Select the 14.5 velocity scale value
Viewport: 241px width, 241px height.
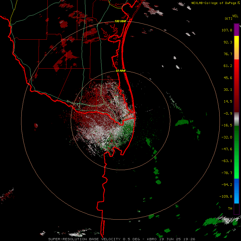pos(228,101)
